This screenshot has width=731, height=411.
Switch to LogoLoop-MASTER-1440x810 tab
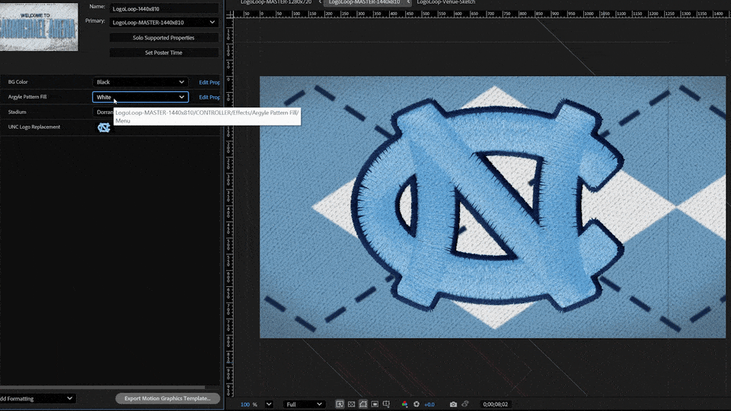tap(364, 2)
